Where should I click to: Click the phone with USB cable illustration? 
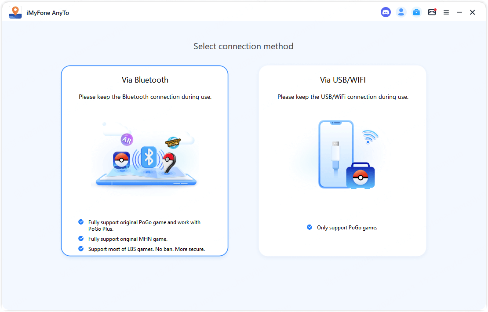[x=336, y=154]
